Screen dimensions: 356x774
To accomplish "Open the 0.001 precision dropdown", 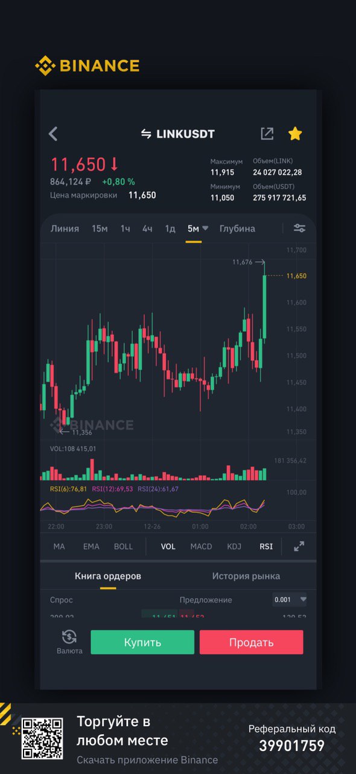I will point(290,600).
